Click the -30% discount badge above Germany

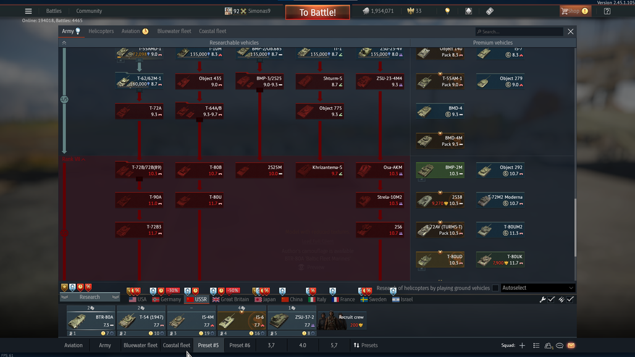click(x=172, y=290)
